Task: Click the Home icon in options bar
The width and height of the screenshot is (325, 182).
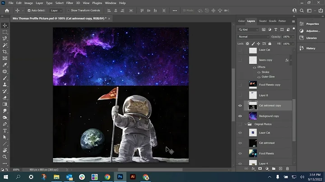Action: click(x=7, y=10)
